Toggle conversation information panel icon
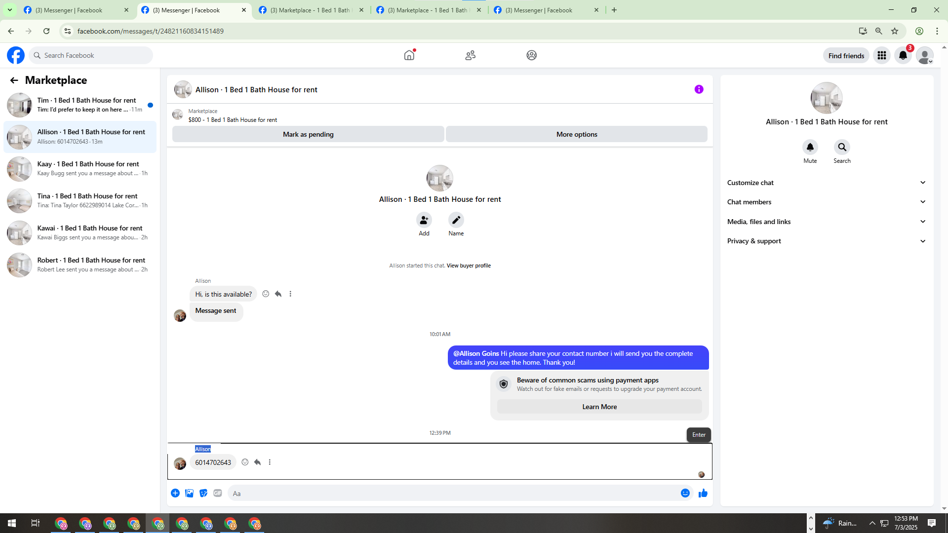This screenshot has width=948, height=533. tap(699, 89)
